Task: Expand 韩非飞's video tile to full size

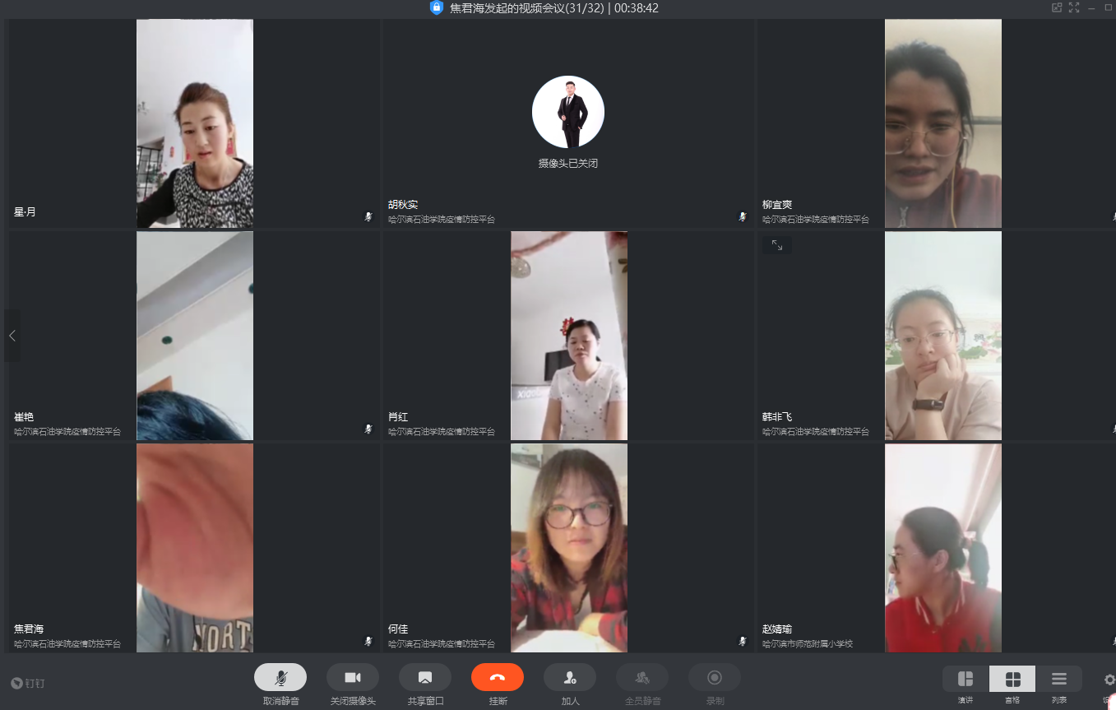Action: click(776, 245)
